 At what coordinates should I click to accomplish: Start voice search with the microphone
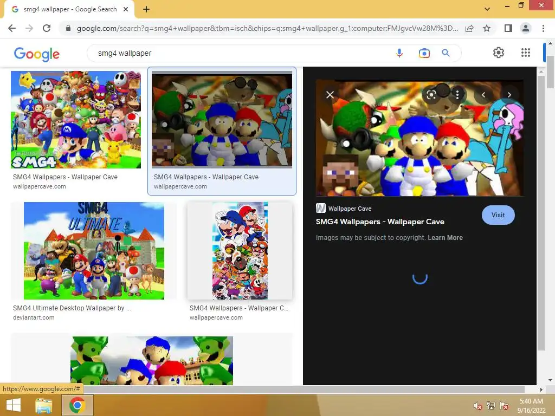[x=399, y=53]
